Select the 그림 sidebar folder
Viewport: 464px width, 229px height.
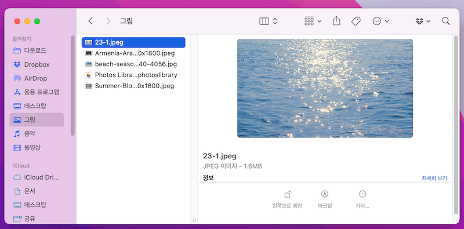tap(37, 120)
